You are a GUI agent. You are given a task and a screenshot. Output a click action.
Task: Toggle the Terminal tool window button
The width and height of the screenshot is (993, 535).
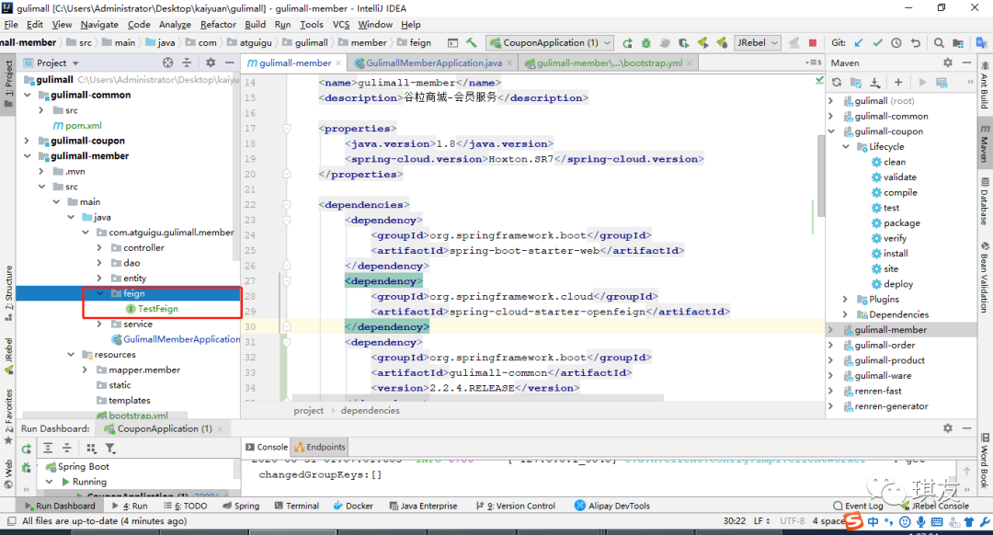(x=296, y=506)
